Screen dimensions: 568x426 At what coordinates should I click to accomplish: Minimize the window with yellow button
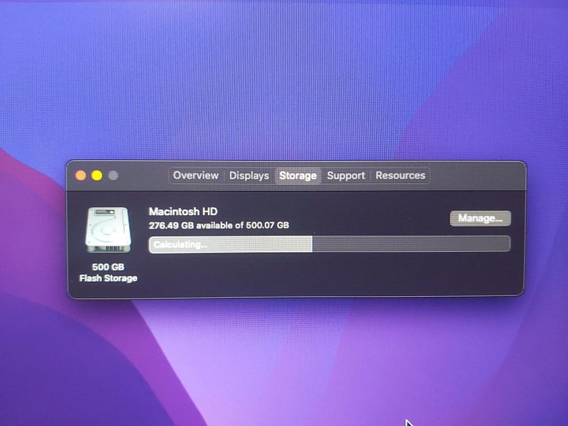coord(97,175)
